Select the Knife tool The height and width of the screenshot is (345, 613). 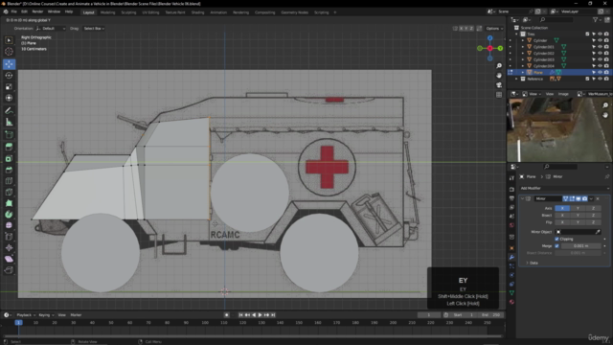coord(9,192)
